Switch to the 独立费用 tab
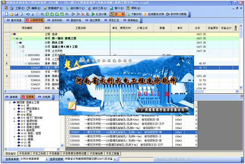The image size is (245, 164). click(93, 20)
